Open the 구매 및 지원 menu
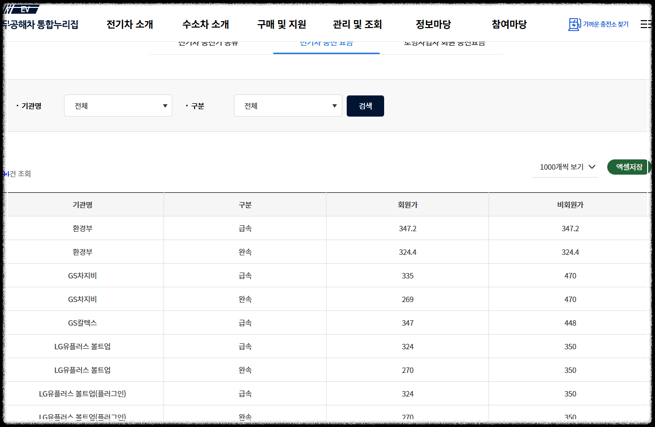 pos(282,24)
